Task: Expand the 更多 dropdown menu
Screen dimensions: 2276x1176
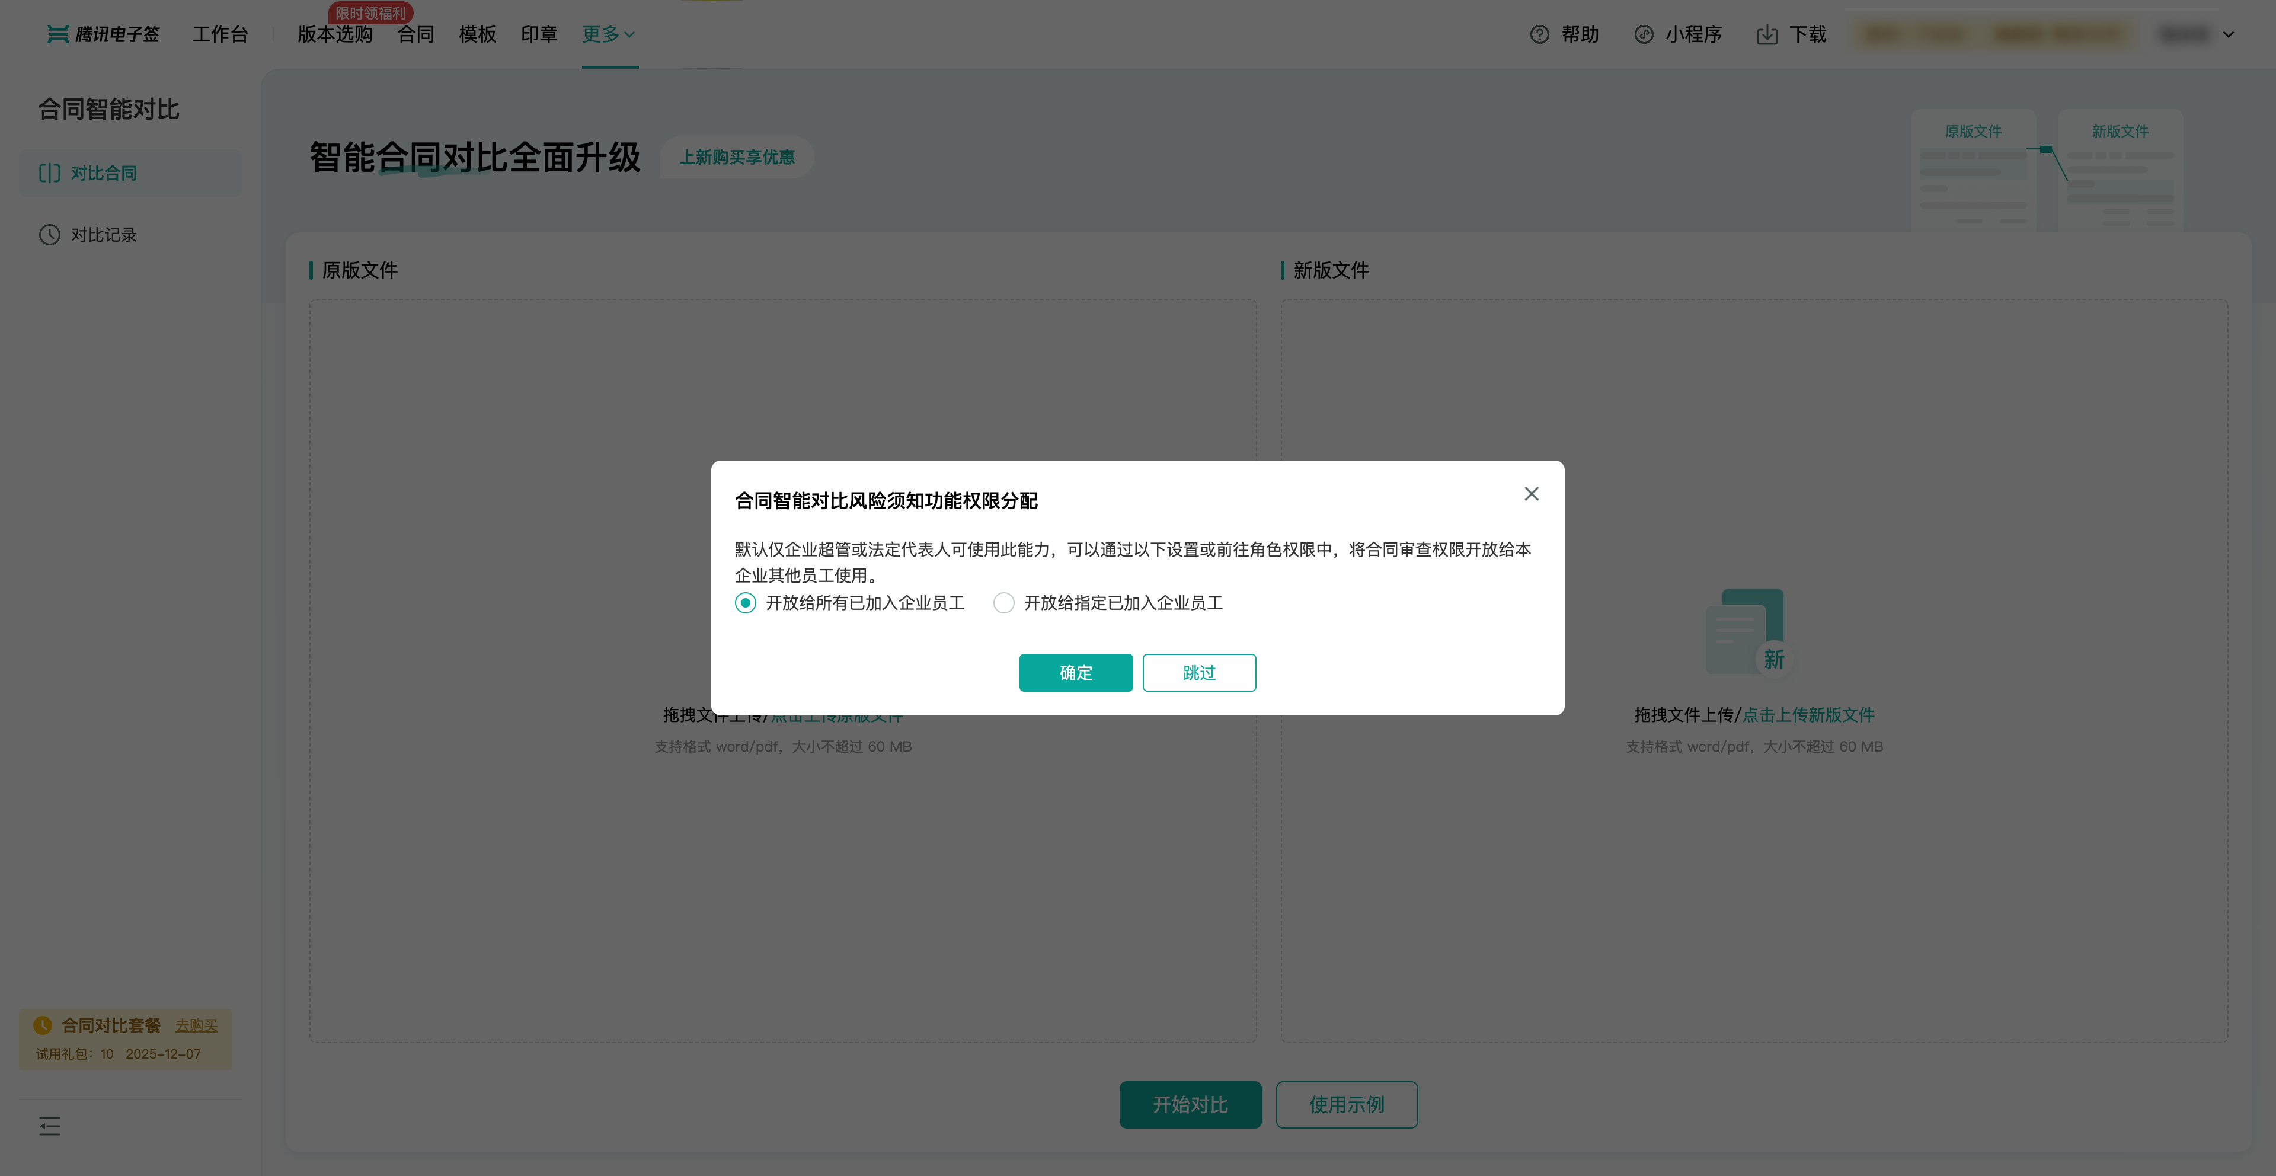Action: pyautogui.click(x=609, y=34)
